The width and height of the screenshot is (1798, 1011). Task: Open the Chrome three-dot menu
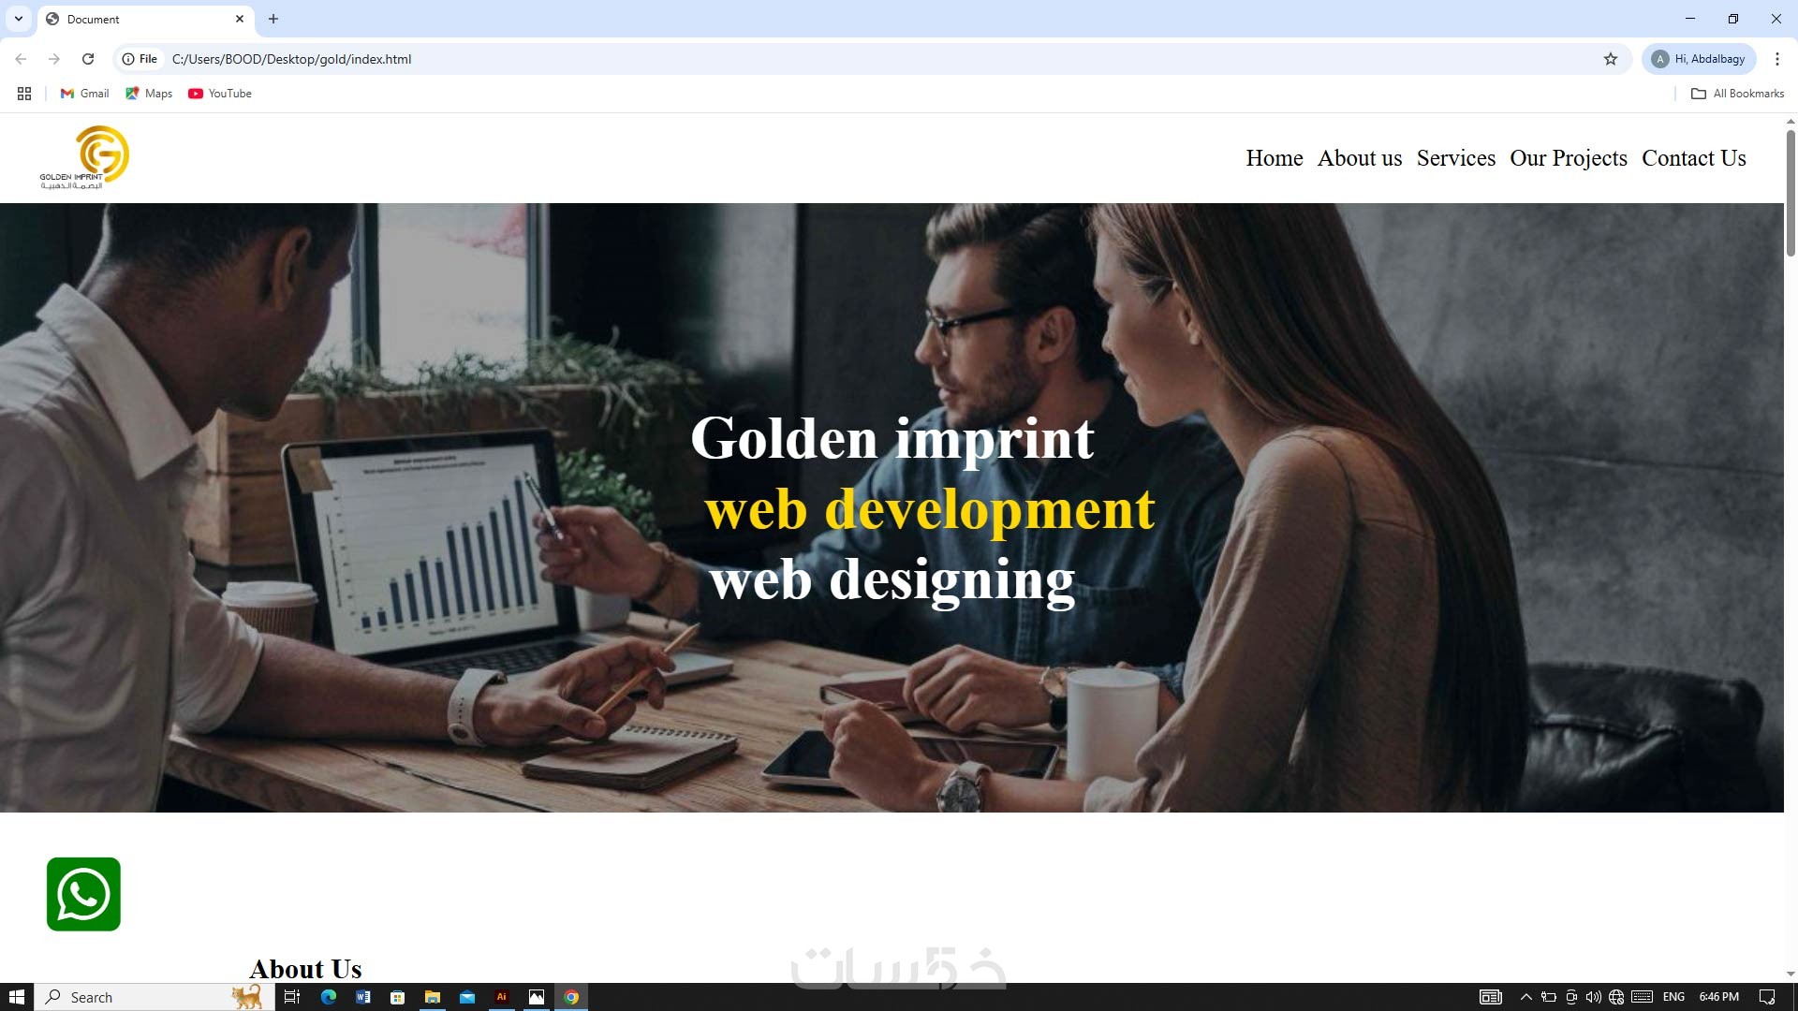pos(1776,59)
